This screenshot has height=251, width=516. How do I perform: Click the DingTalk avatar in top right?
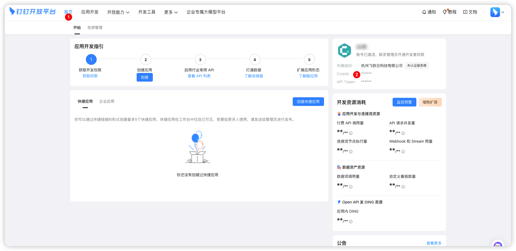(x=495, y=12)
